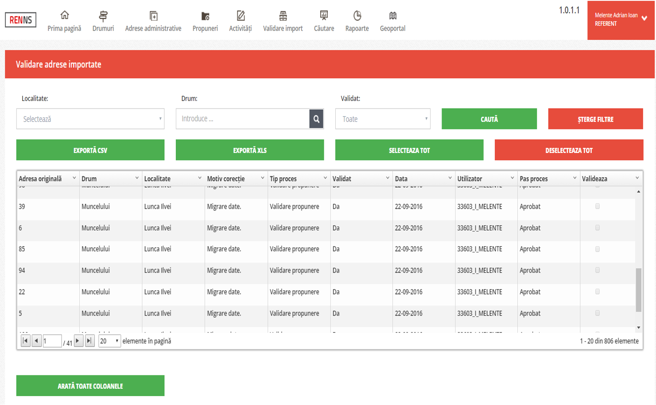Open the Validat Toate dropdown
This screenshot has width=656, height=405.
383,119
